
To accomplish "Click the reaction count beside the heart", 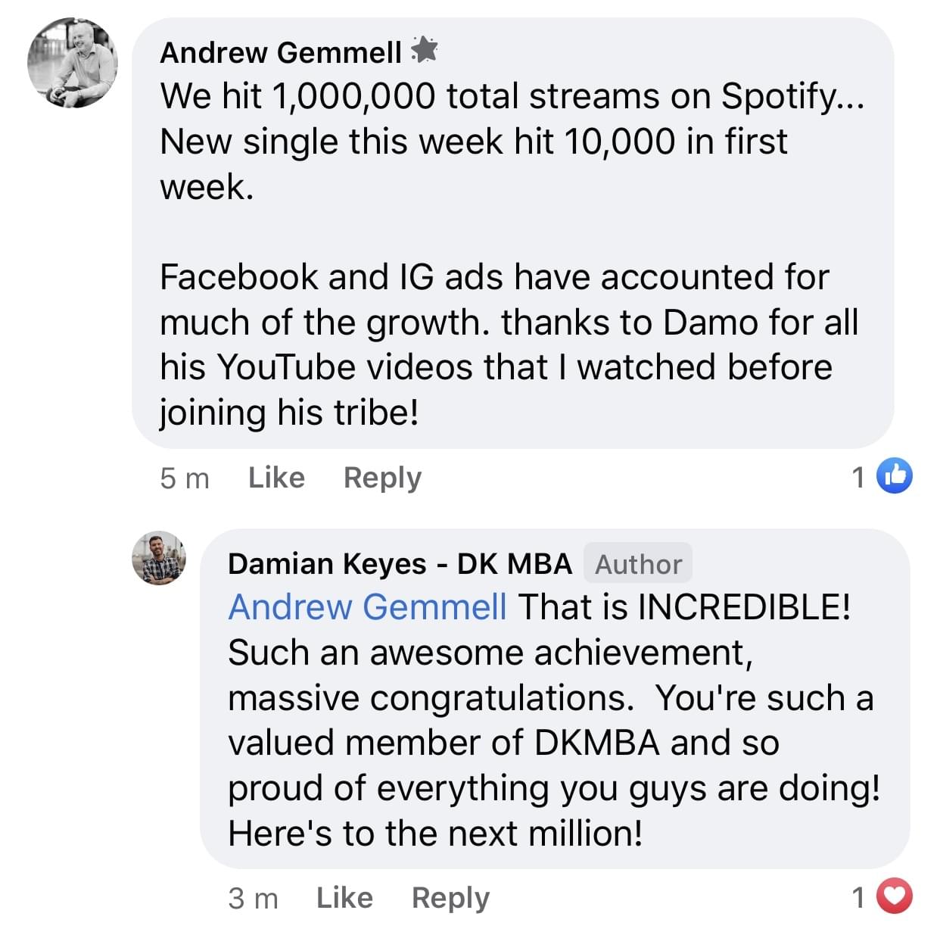I will pyautogui.click(x=858, y=898).
